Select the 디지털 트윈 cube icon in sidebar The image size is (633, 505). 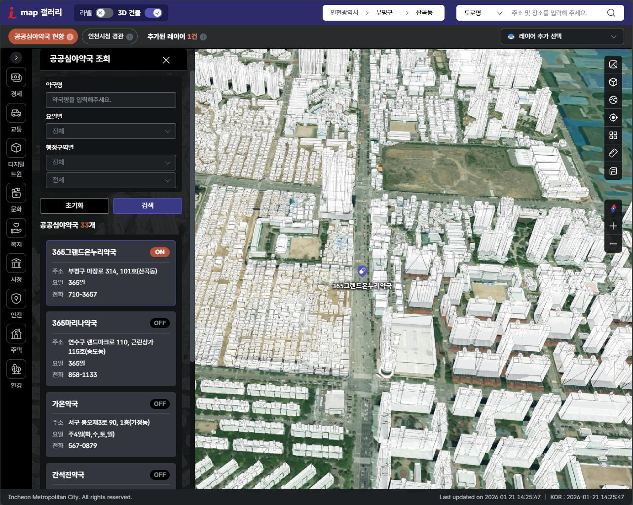tap(16, 148)
